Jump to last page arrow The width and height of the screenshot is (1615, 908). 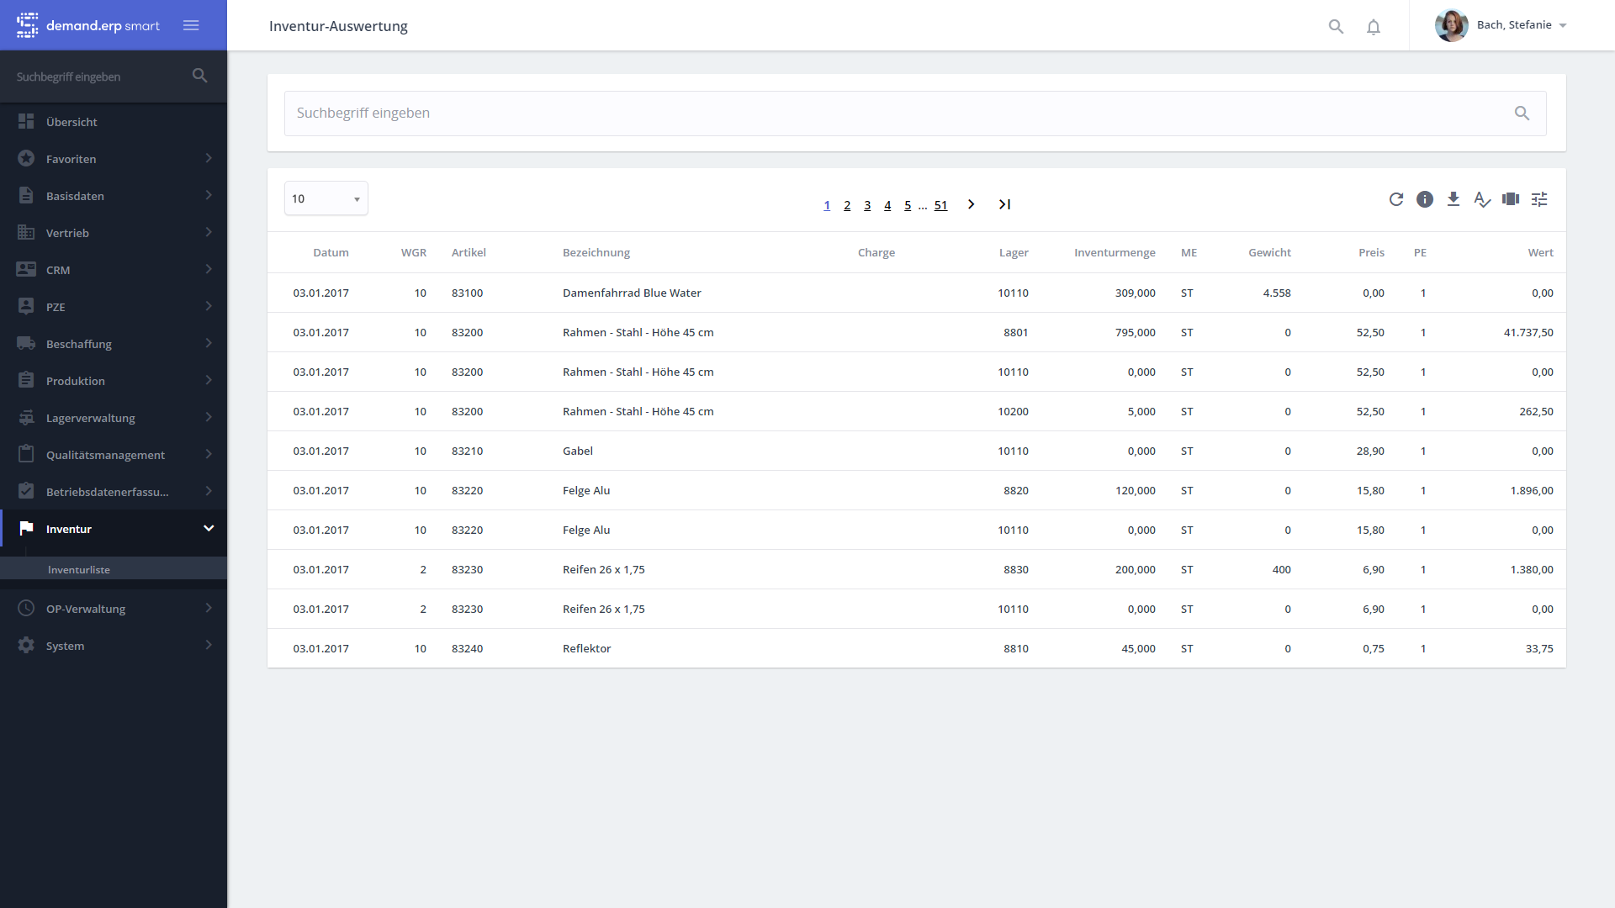pos(1004,204)
